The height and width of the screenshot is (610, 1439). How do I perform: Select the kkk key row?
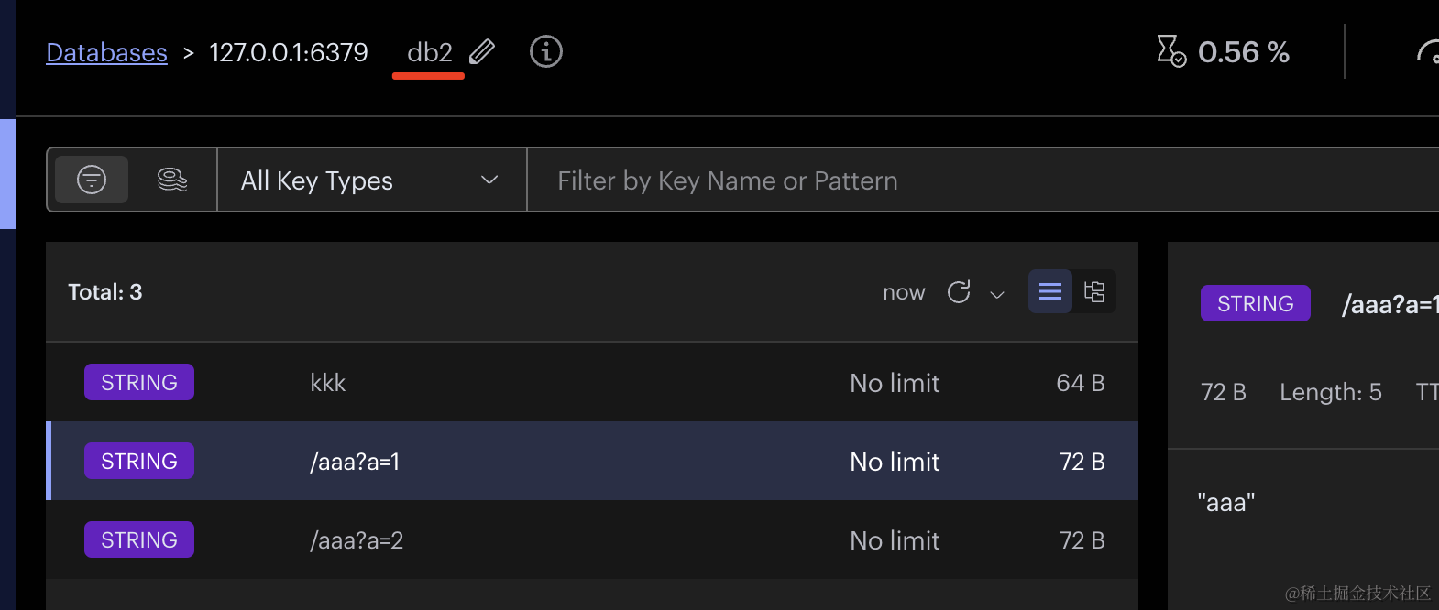[592, 383]
